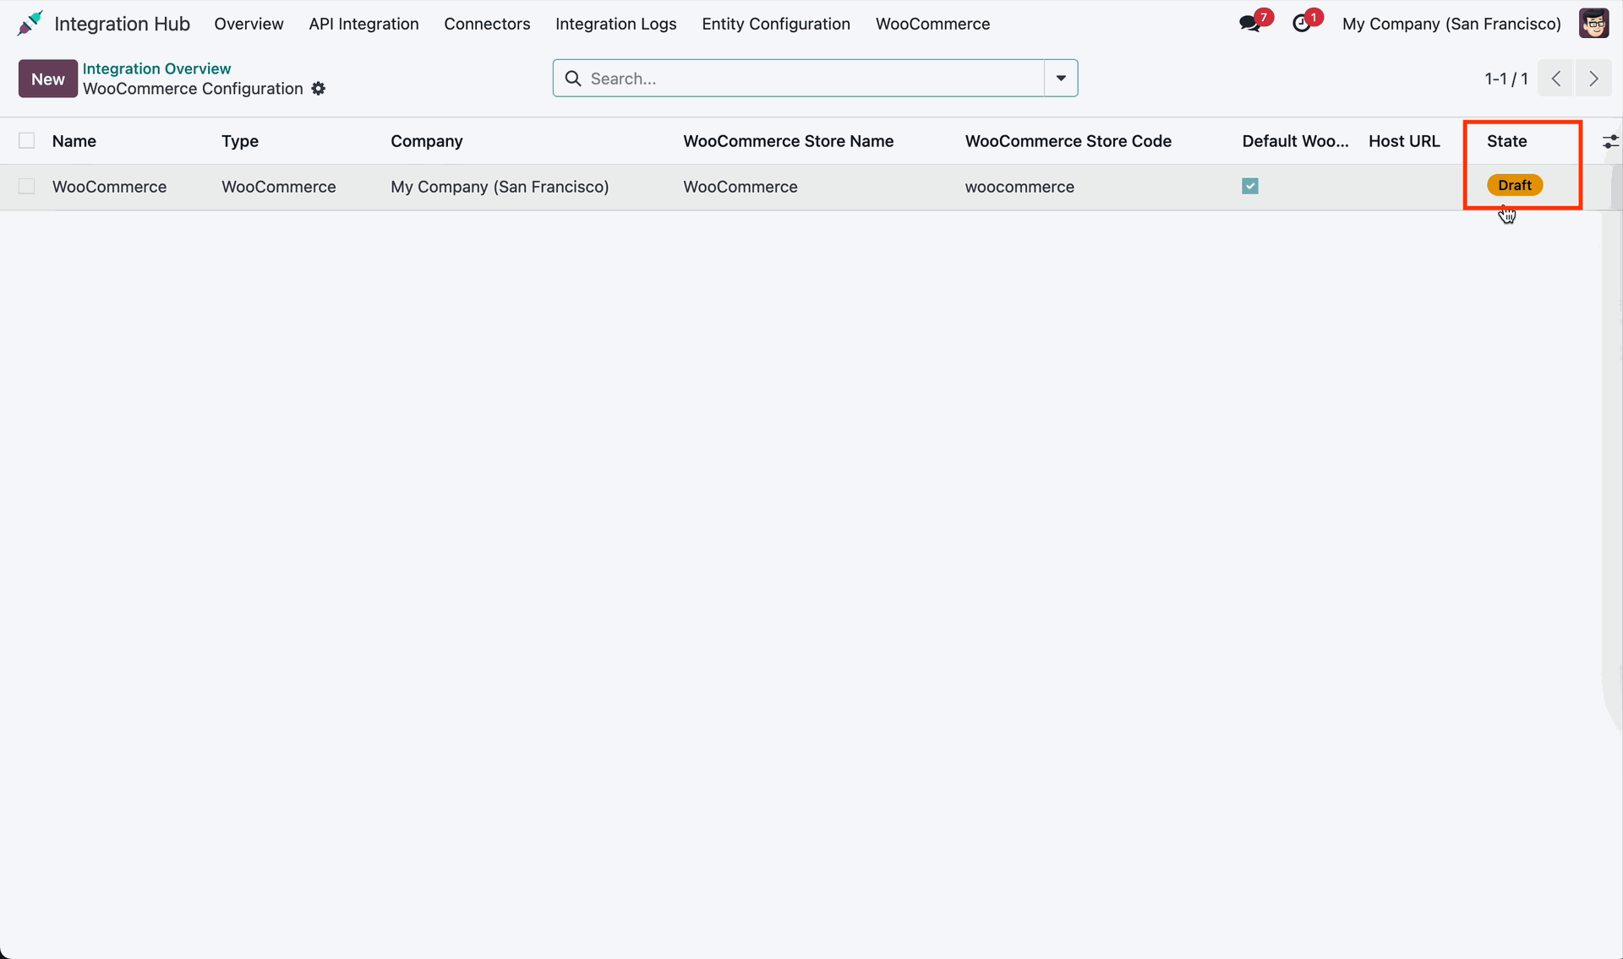
Task: Click the store name cell WooCommerce
Action: click(740, 187)
